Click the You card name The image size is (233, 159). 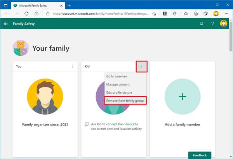(x=19, y=66)
